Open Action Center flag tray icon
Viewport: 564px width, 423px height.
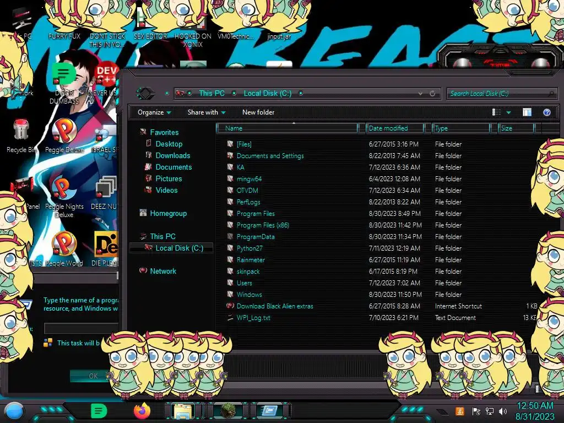tap(476, 411)
